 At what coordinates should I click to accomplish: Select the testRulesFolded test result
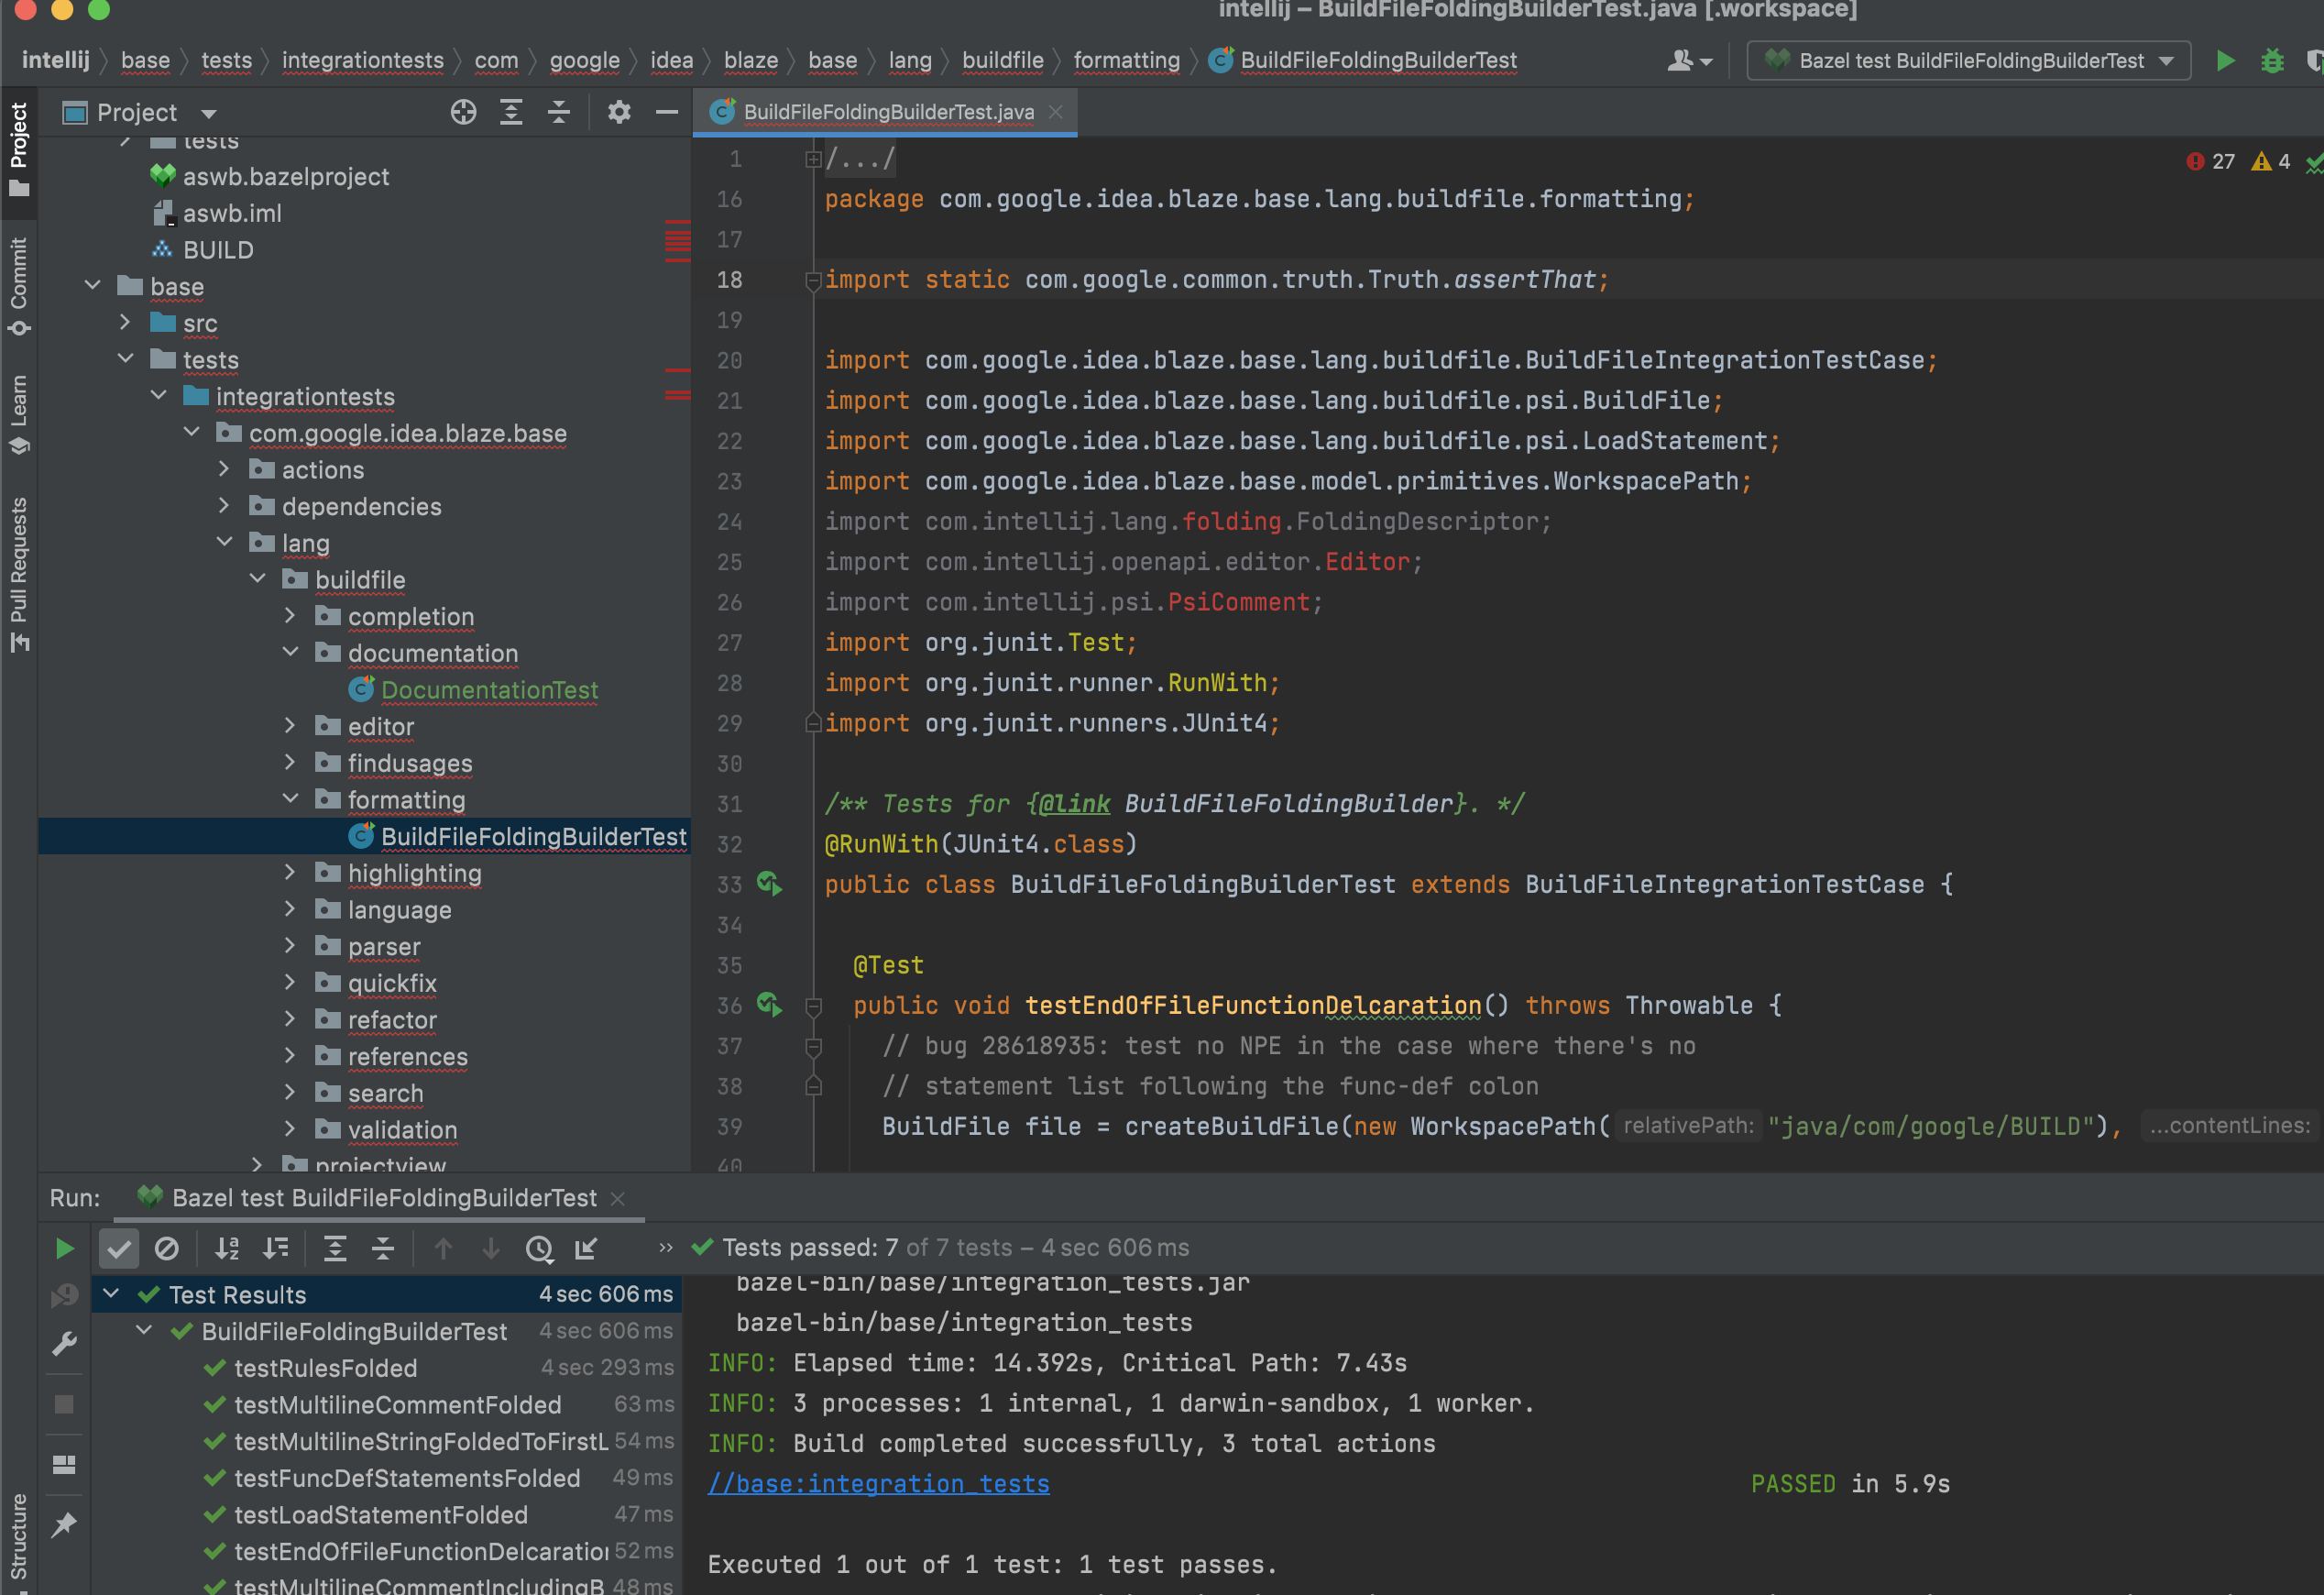click(325, 1367)
